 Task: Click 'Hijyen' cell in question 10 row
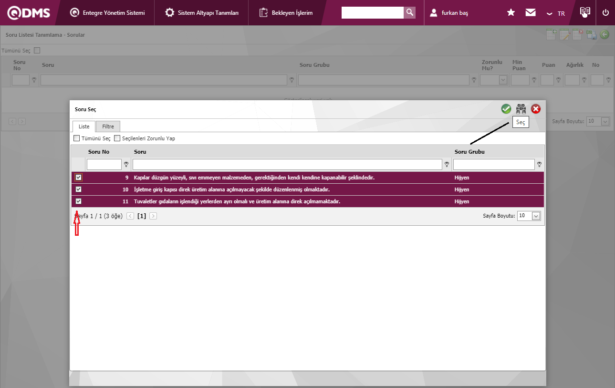(462, 189)
